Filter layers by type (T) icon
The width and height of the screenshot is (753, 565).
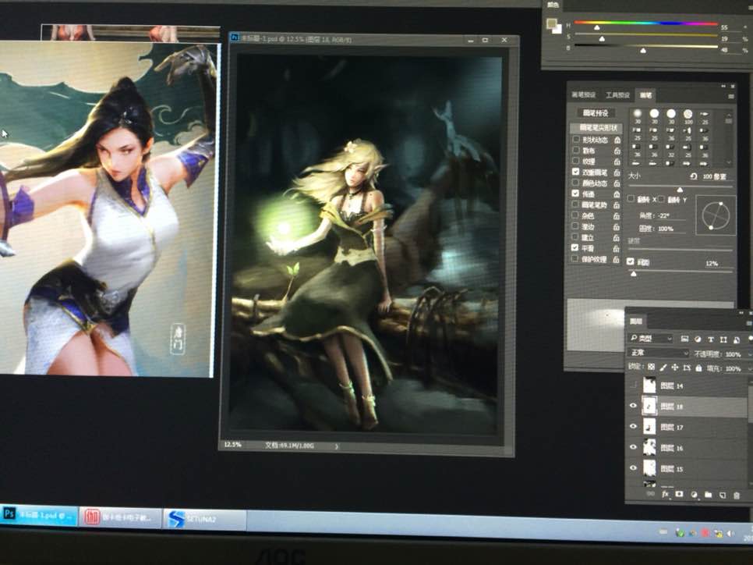[711, 339]
